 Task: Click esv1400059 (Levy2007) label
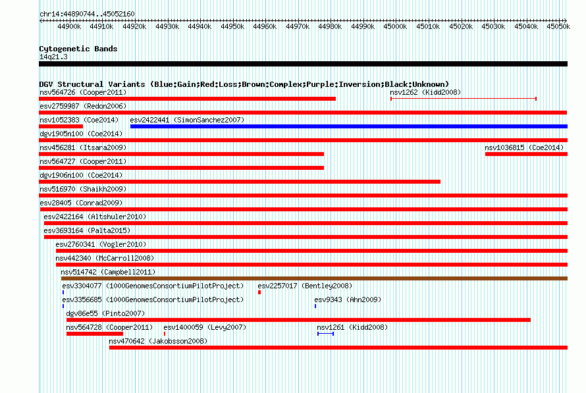[205, 327]
